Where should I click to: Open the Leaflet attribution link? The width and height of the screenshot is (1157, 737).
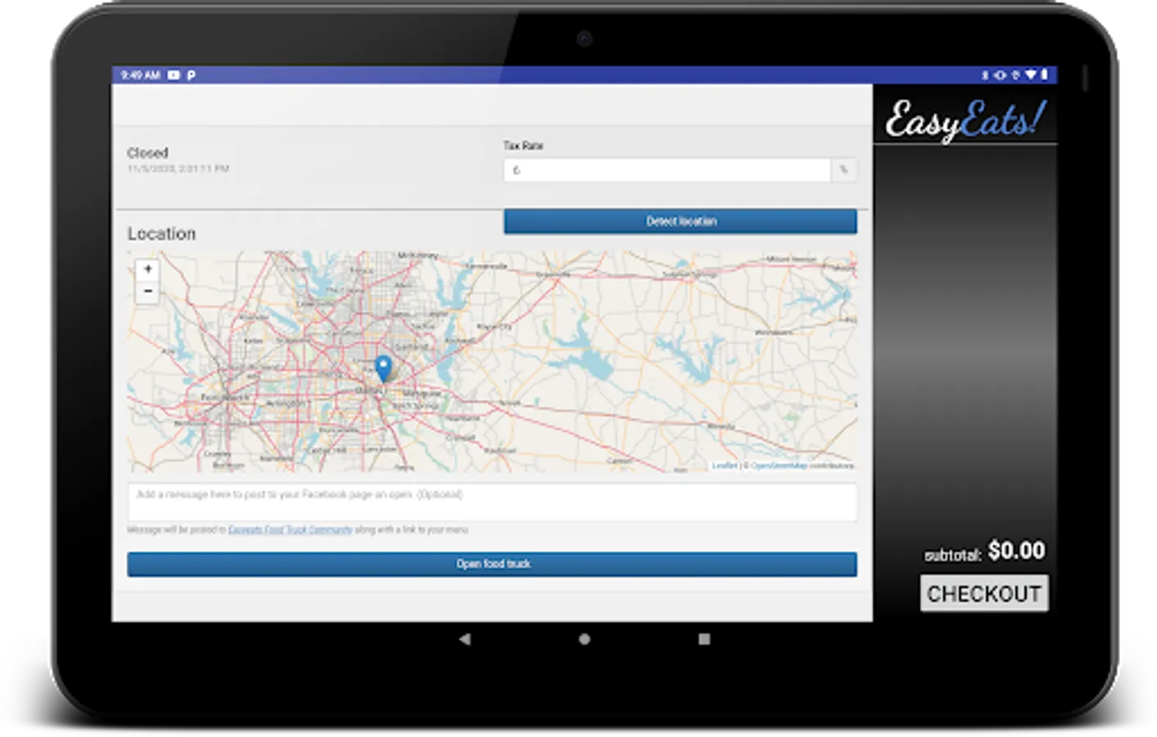(x=724, y=465)
